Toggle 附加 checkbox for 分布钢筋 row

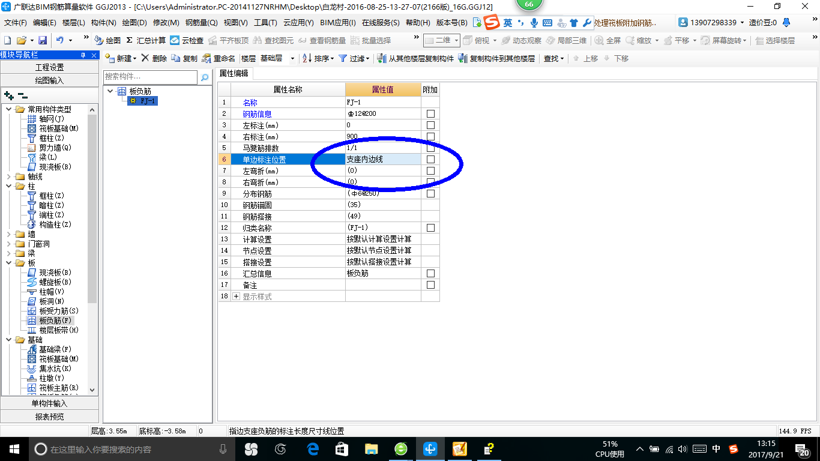click(430, 194)
